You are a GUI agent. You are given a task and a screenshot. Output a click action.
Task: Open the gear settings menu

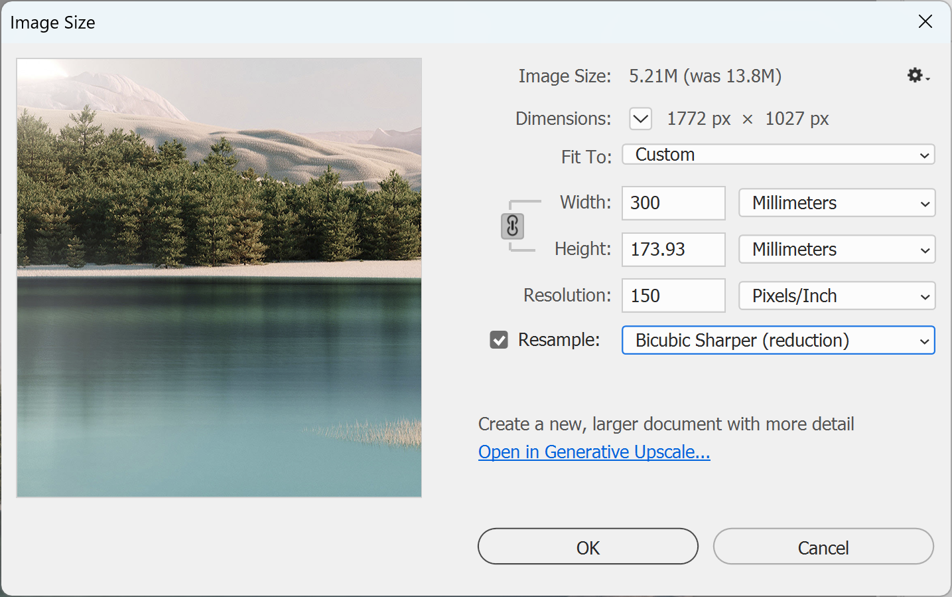(x=918, y=76)
